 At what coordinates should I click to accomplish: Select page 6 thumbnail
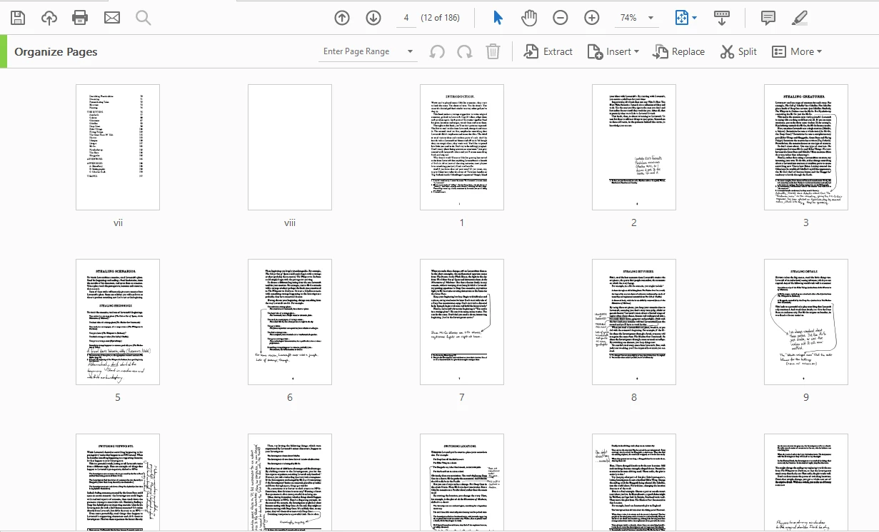pyautogui.click(x=290, y=322)
